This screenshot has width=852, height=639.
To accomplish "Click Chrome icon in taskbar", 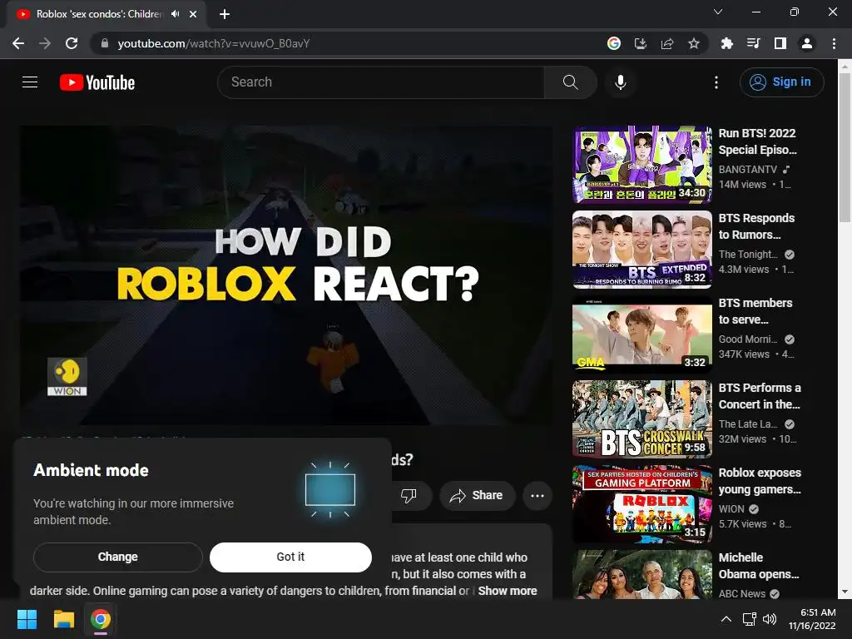I will [x=101, y=619].
